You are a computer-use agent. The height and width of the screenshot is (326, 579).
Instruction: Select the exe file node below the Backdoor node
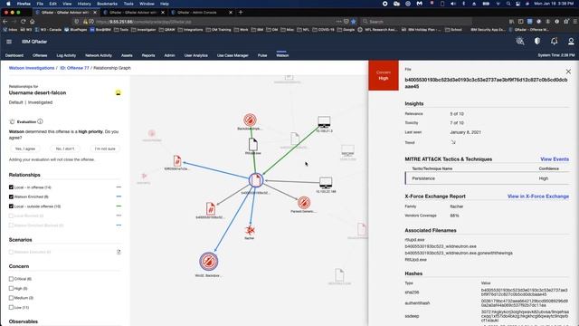[253, 145]
